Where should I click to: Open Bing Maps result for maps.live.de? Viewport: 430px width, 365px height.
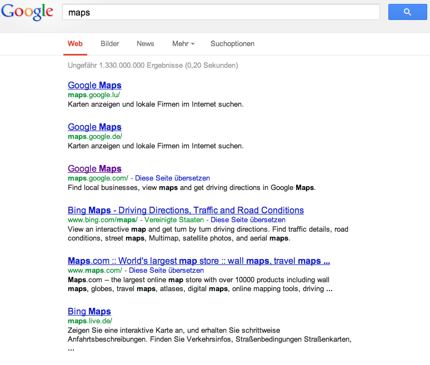tap(89, 311)
